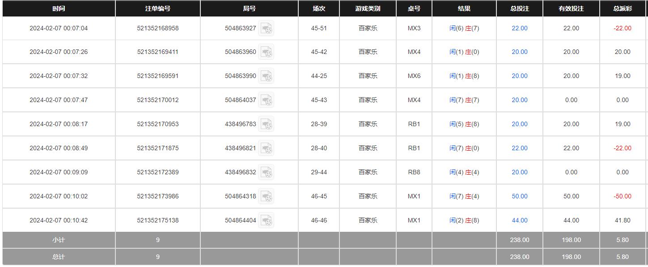The width and height of the screenshot is (648, 267).
Task: Click table number MX3
Action: click(x=414, y=28)
